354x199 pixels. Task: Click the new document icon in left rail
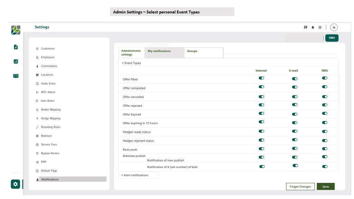click(16, 47)
